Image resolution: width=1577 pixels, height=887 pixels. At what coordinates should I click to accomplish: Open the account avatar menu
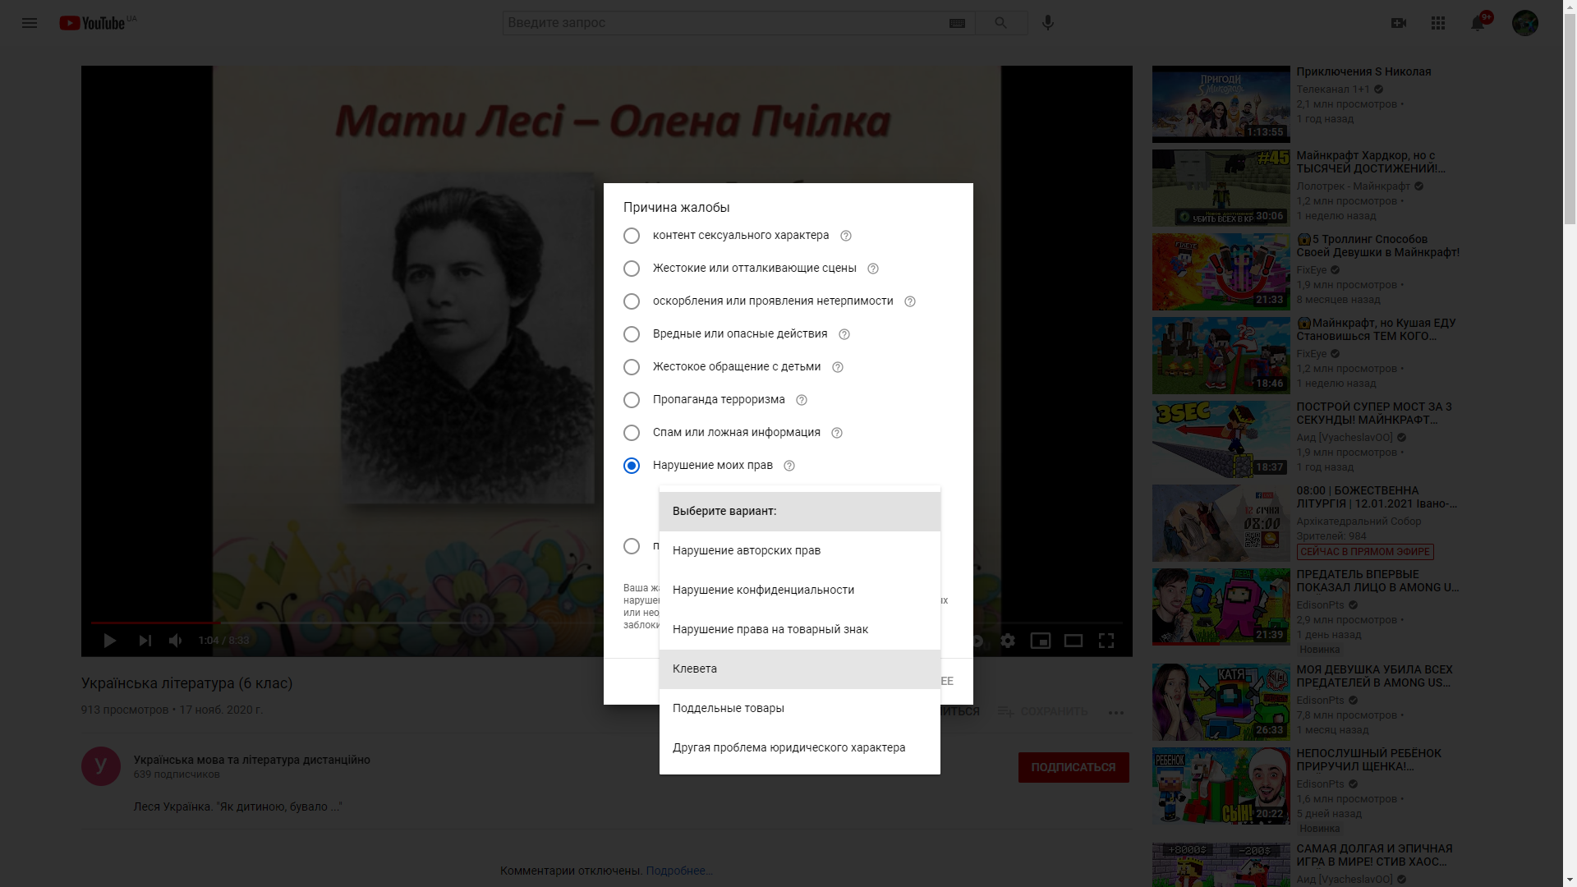point(1525,23)
